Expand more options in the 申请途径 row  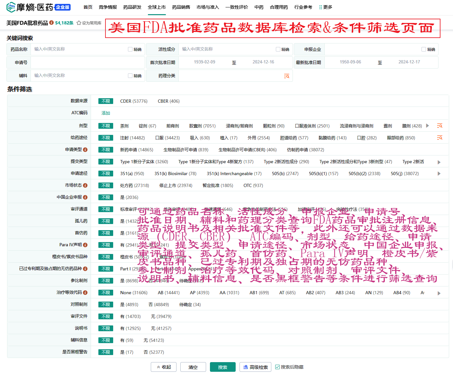(439, 174)
